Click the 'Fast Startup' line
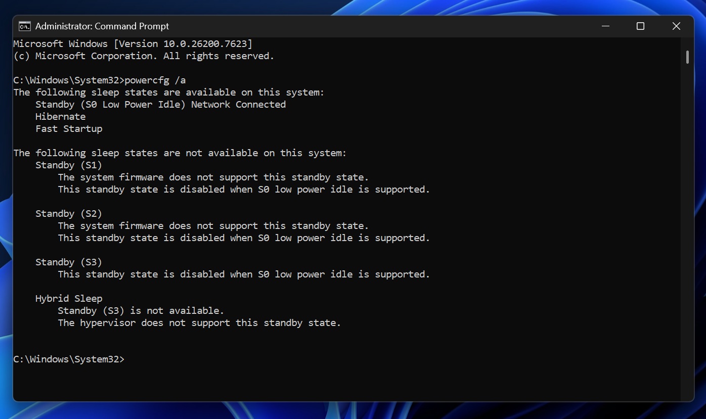 [69, 129]
